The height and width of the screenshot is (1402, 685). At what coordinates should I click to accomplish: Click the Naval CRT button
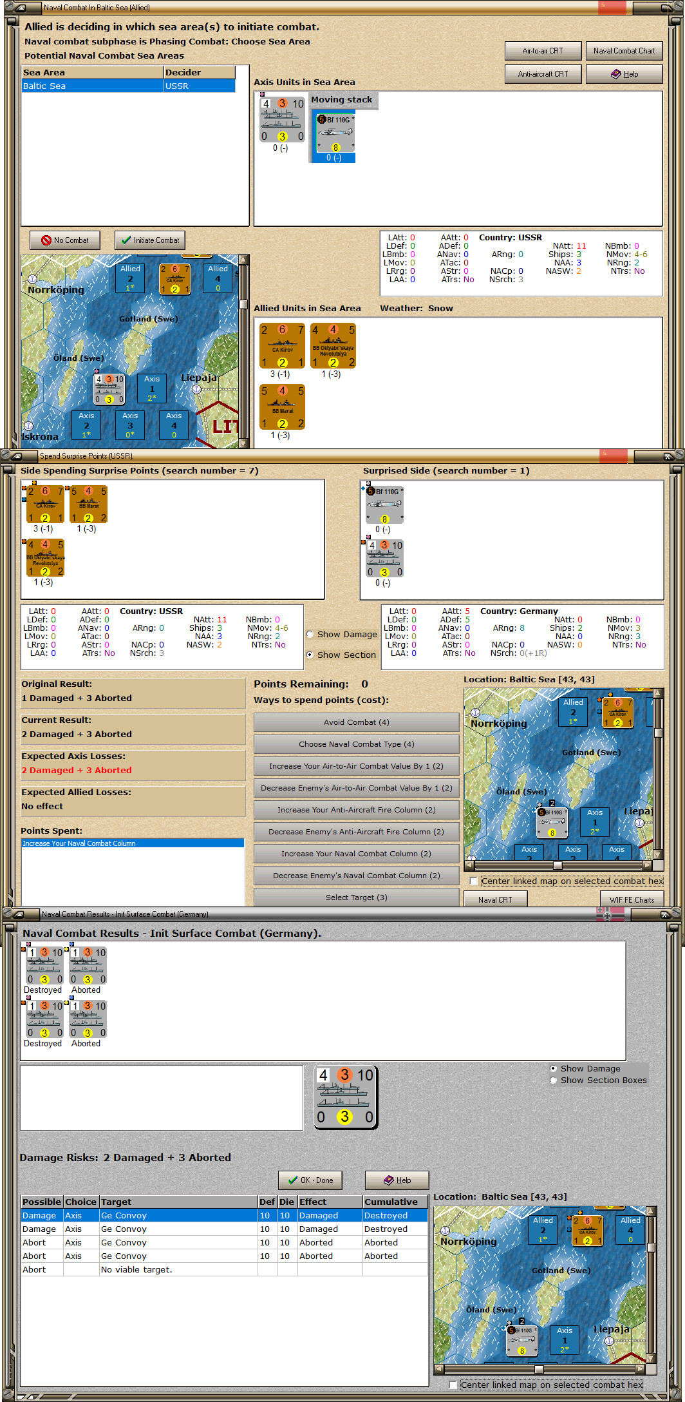495,899
